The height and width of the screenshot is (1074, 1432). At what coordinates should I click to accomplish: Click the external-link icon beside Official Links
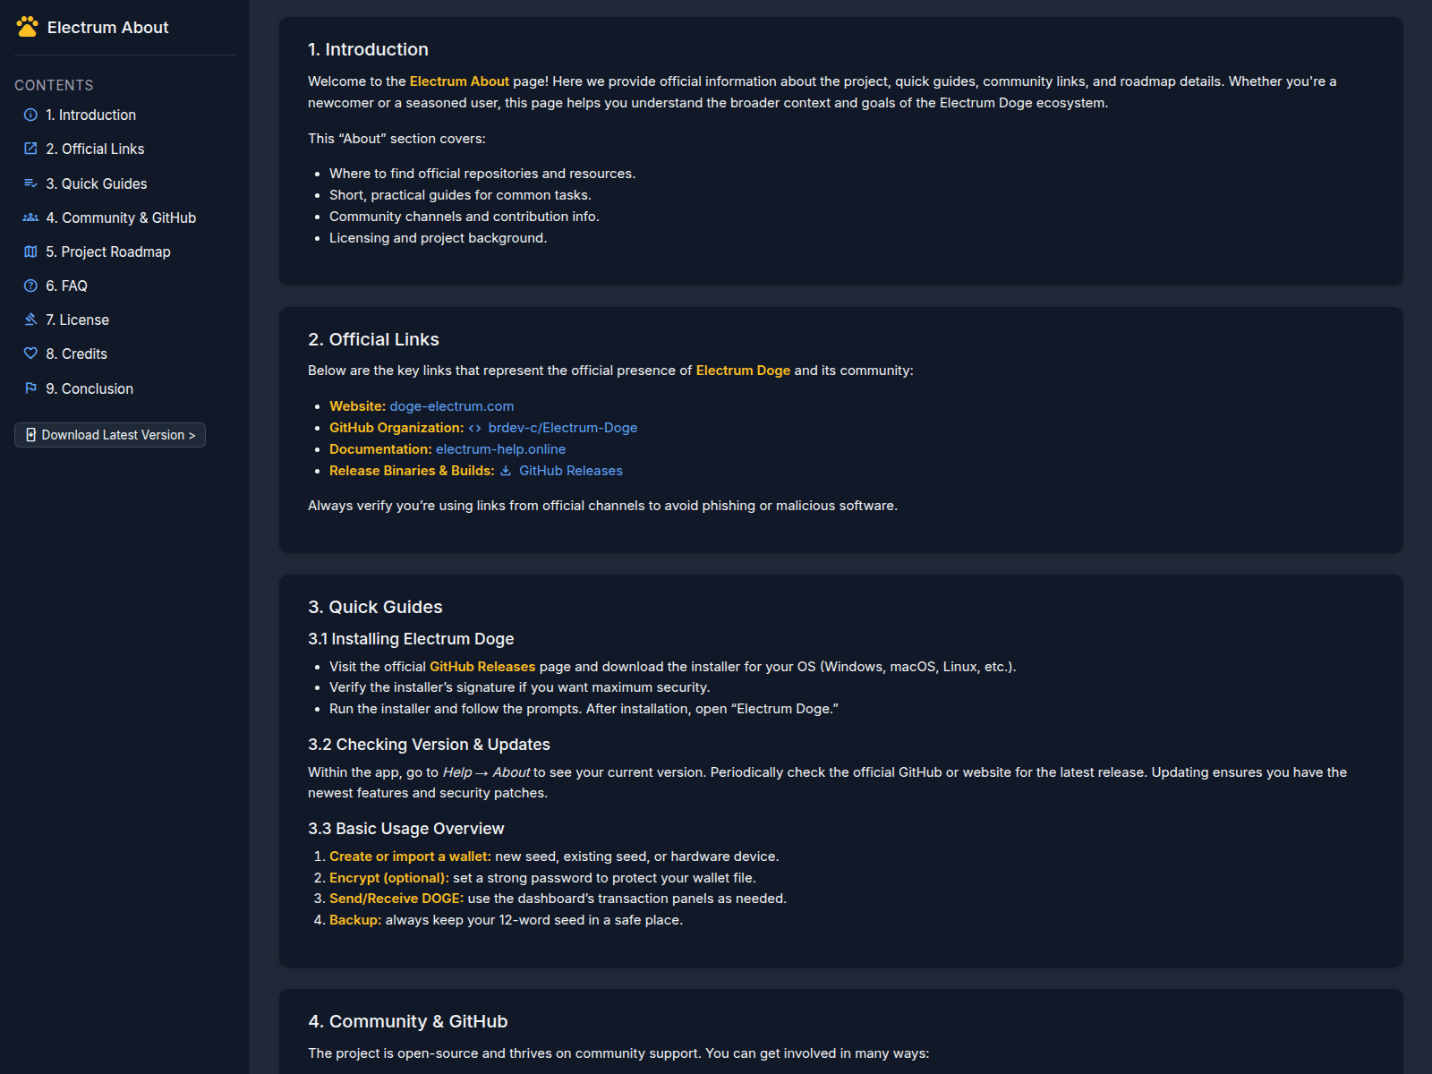(x=30, y=149)
